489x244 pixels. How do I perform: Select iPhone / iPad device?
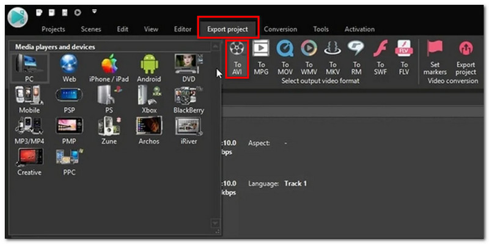click(109, 68)
